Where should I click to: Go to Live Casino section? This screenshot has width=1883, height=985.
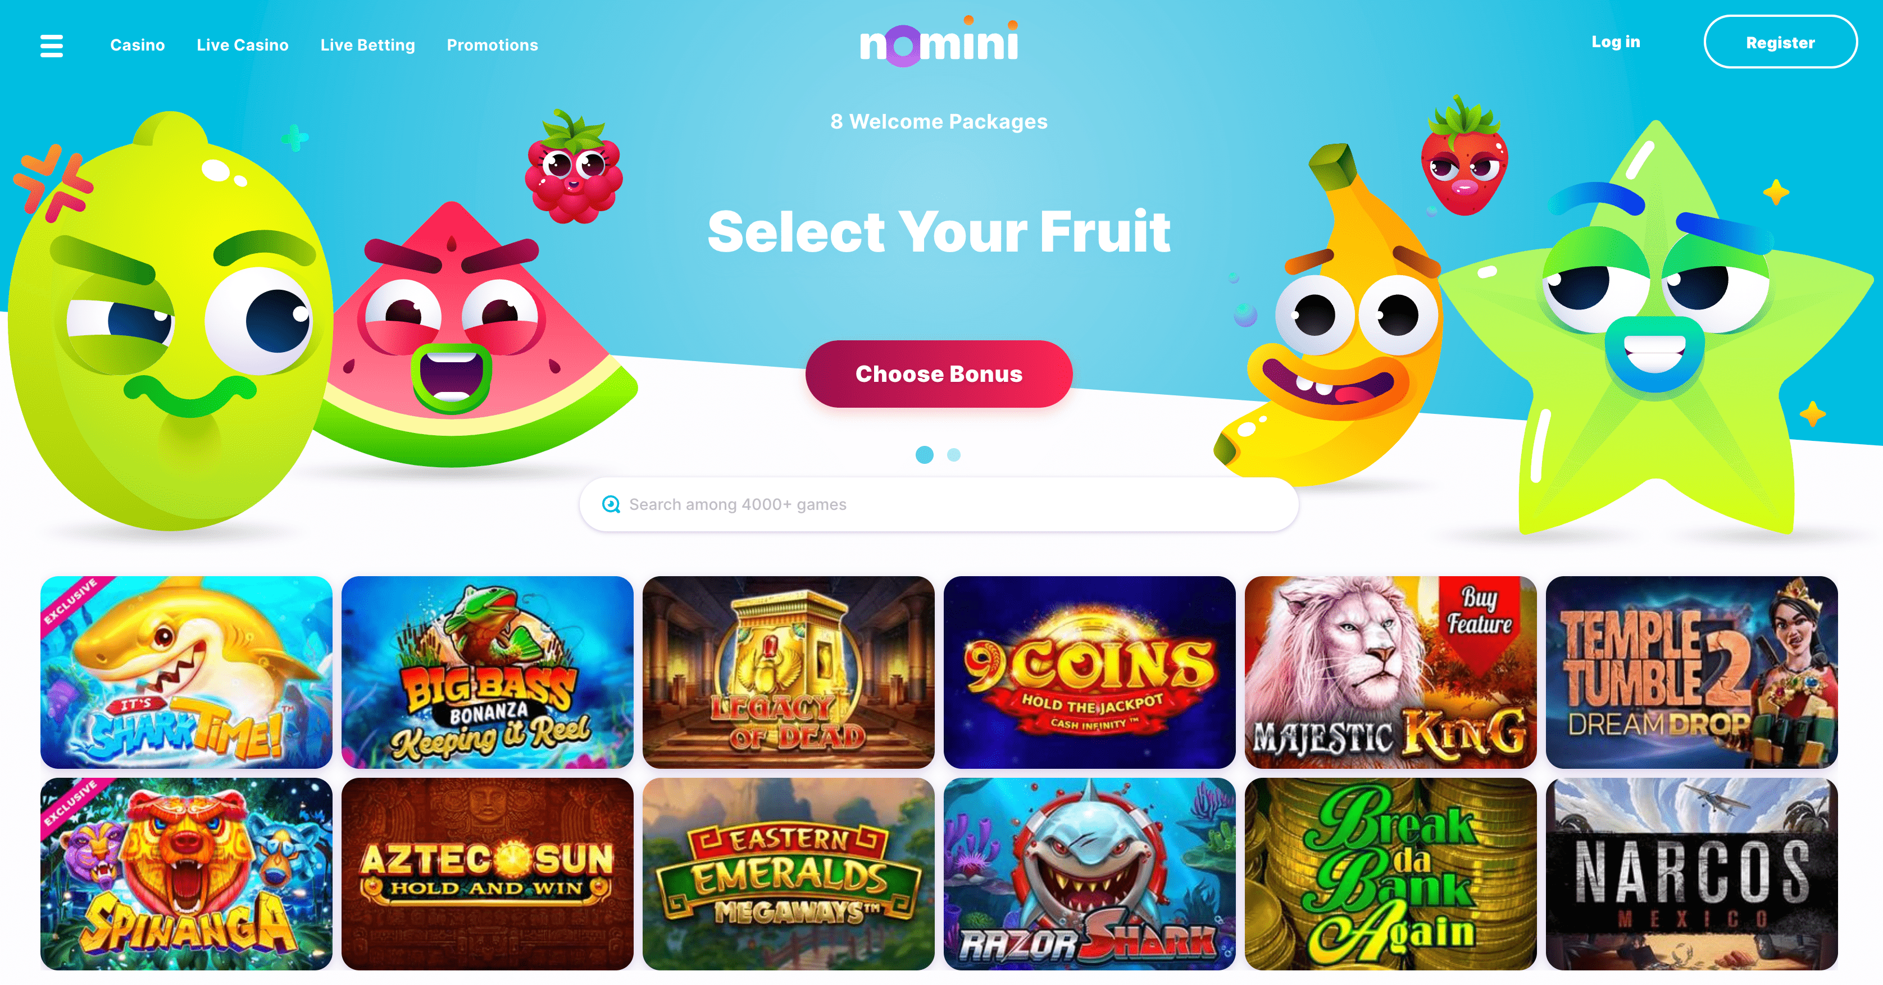(243, 45)
